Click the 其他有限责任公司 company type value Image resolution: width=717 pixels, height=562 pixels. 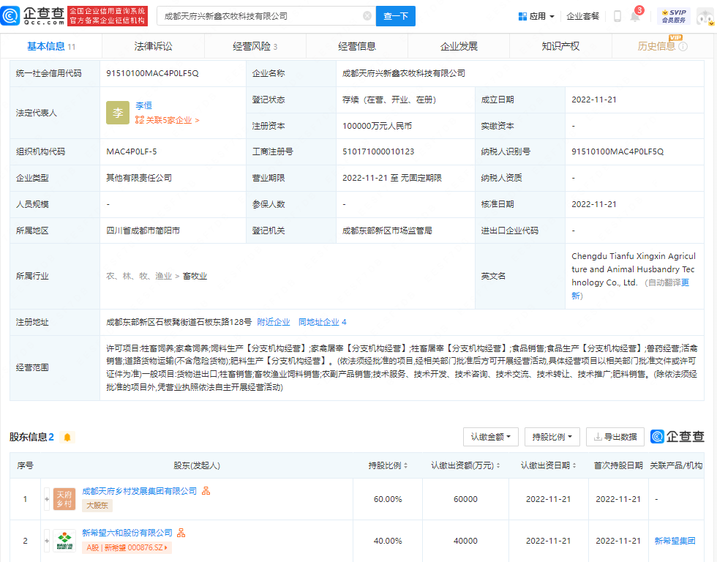click(x=139, y=178)
